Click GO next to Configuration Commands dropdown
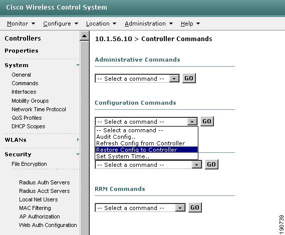Screen dimensions: 285x235 click(207, 121)
